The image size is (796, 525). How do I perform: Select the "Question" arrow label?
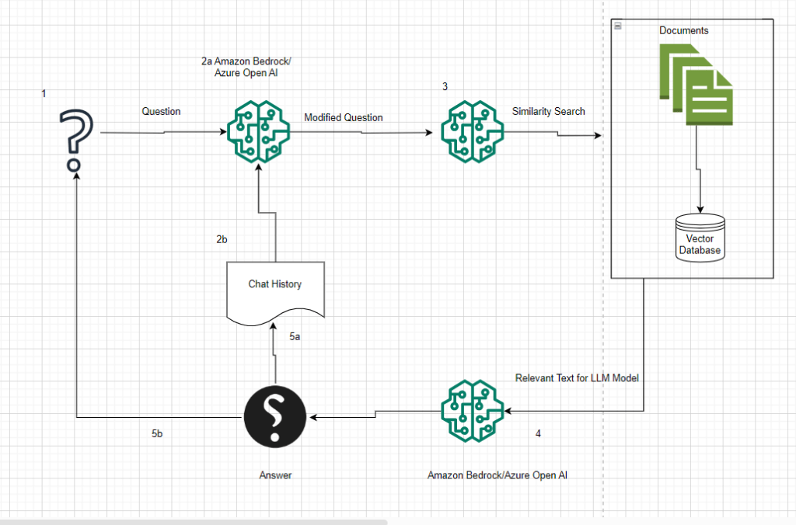[161, 112]
